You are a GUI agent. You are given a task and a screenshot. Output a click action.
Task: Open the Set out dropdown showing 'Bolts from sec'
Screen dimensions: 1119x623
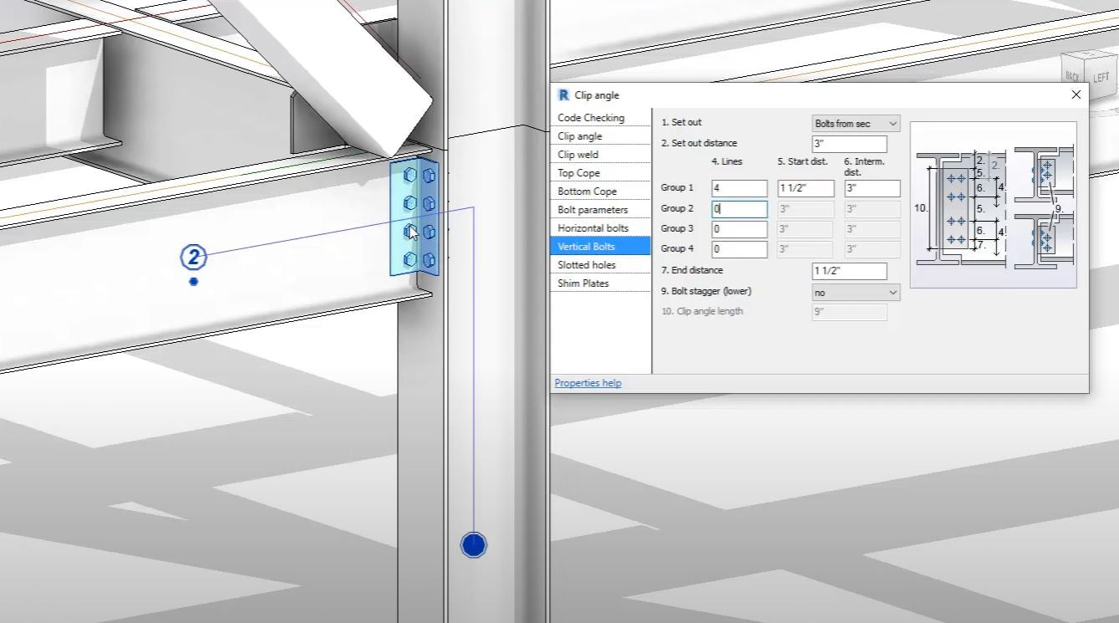click(x=854, y=123)
